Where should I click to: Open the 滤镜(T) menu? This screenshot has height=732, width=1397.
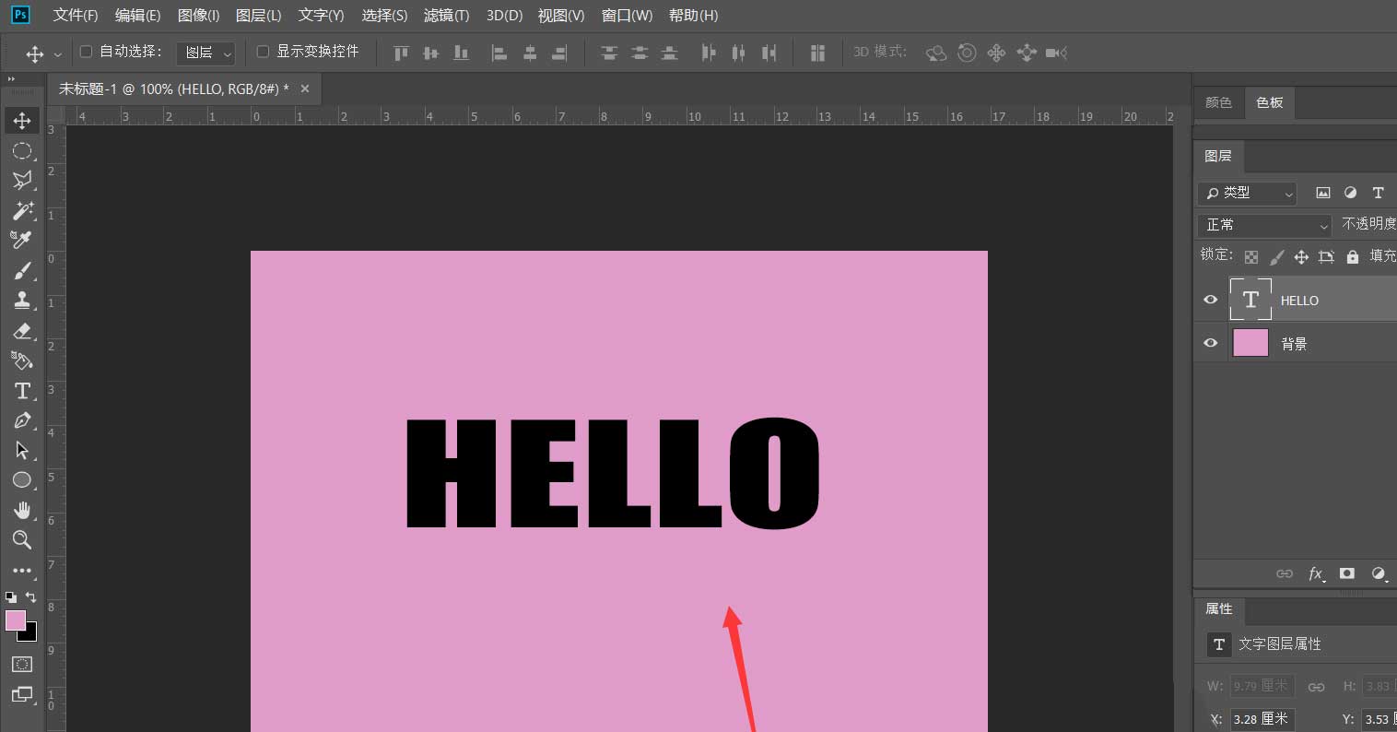pos(446,16)
